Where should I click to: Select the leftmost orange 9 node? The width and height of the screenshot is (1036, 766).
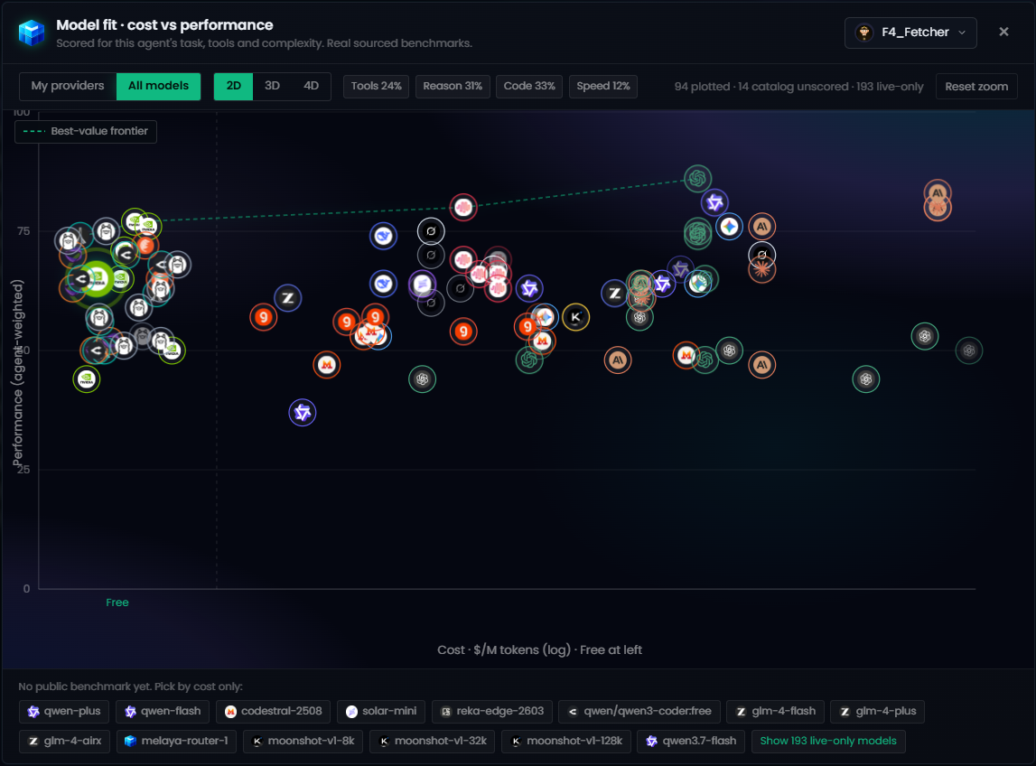click(264, 317)
